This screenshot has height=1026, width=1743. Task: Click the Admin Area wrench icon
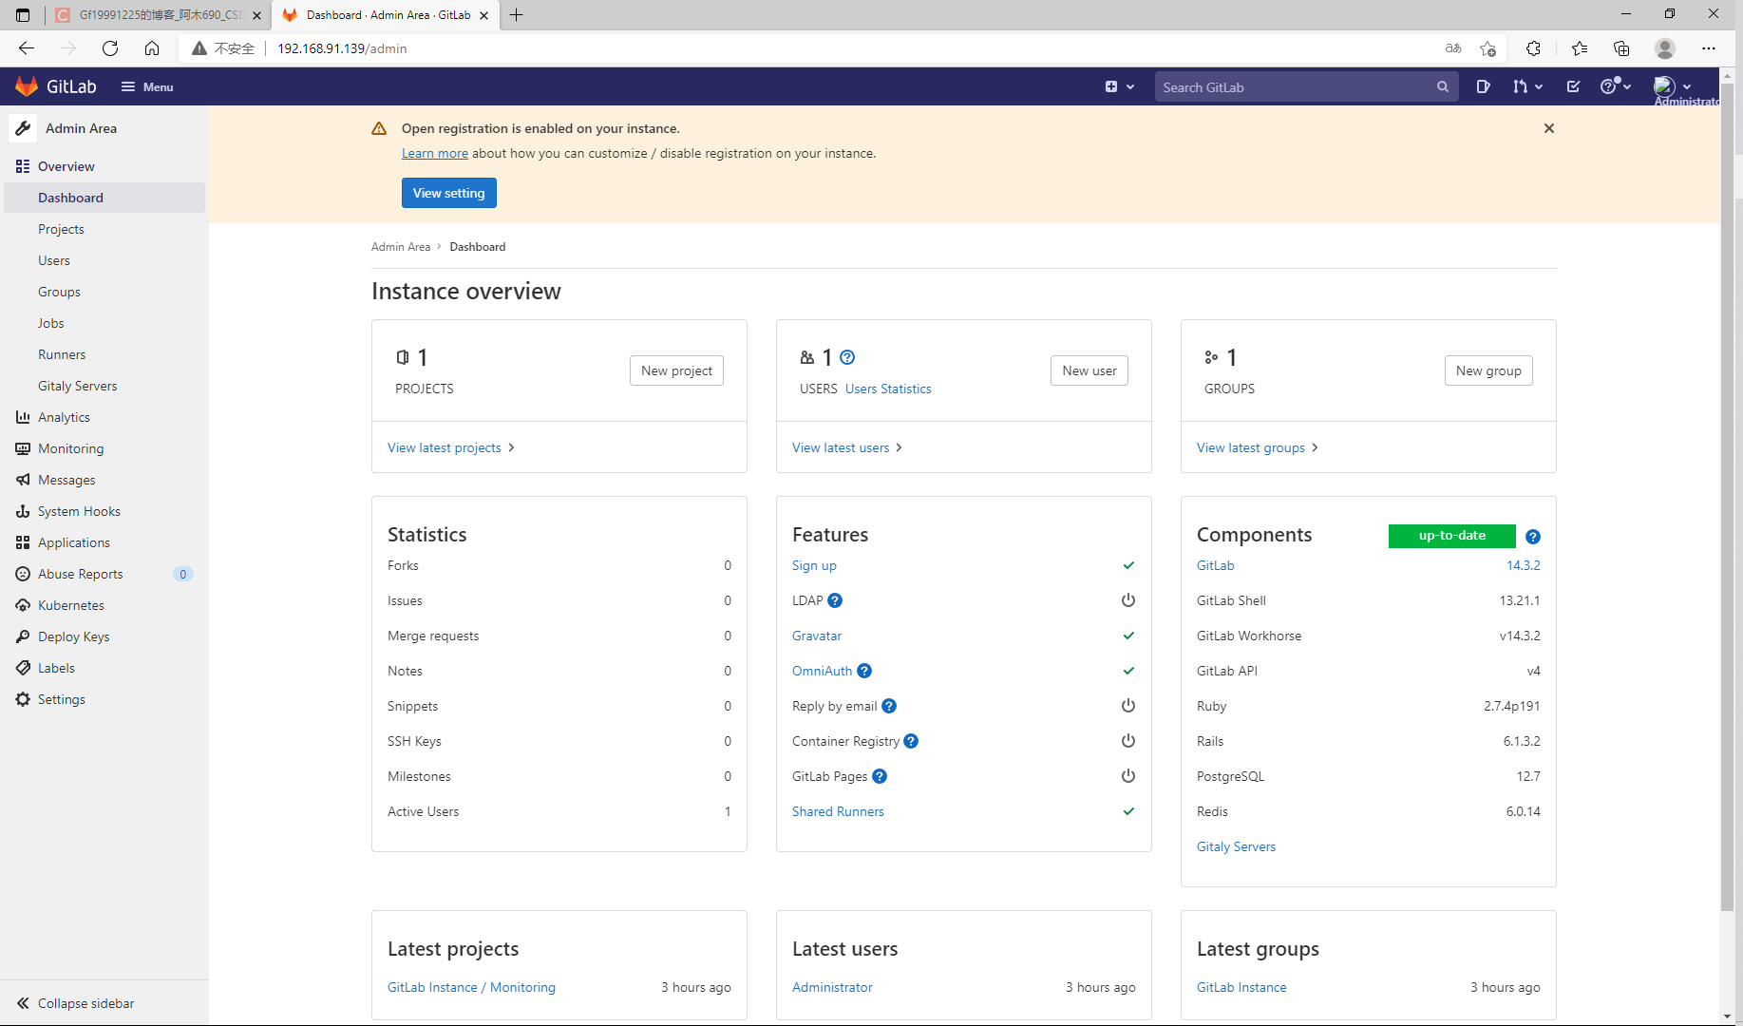[x=24, y=128]
